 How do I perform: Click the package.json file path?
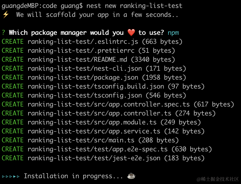tap(83, 78)
